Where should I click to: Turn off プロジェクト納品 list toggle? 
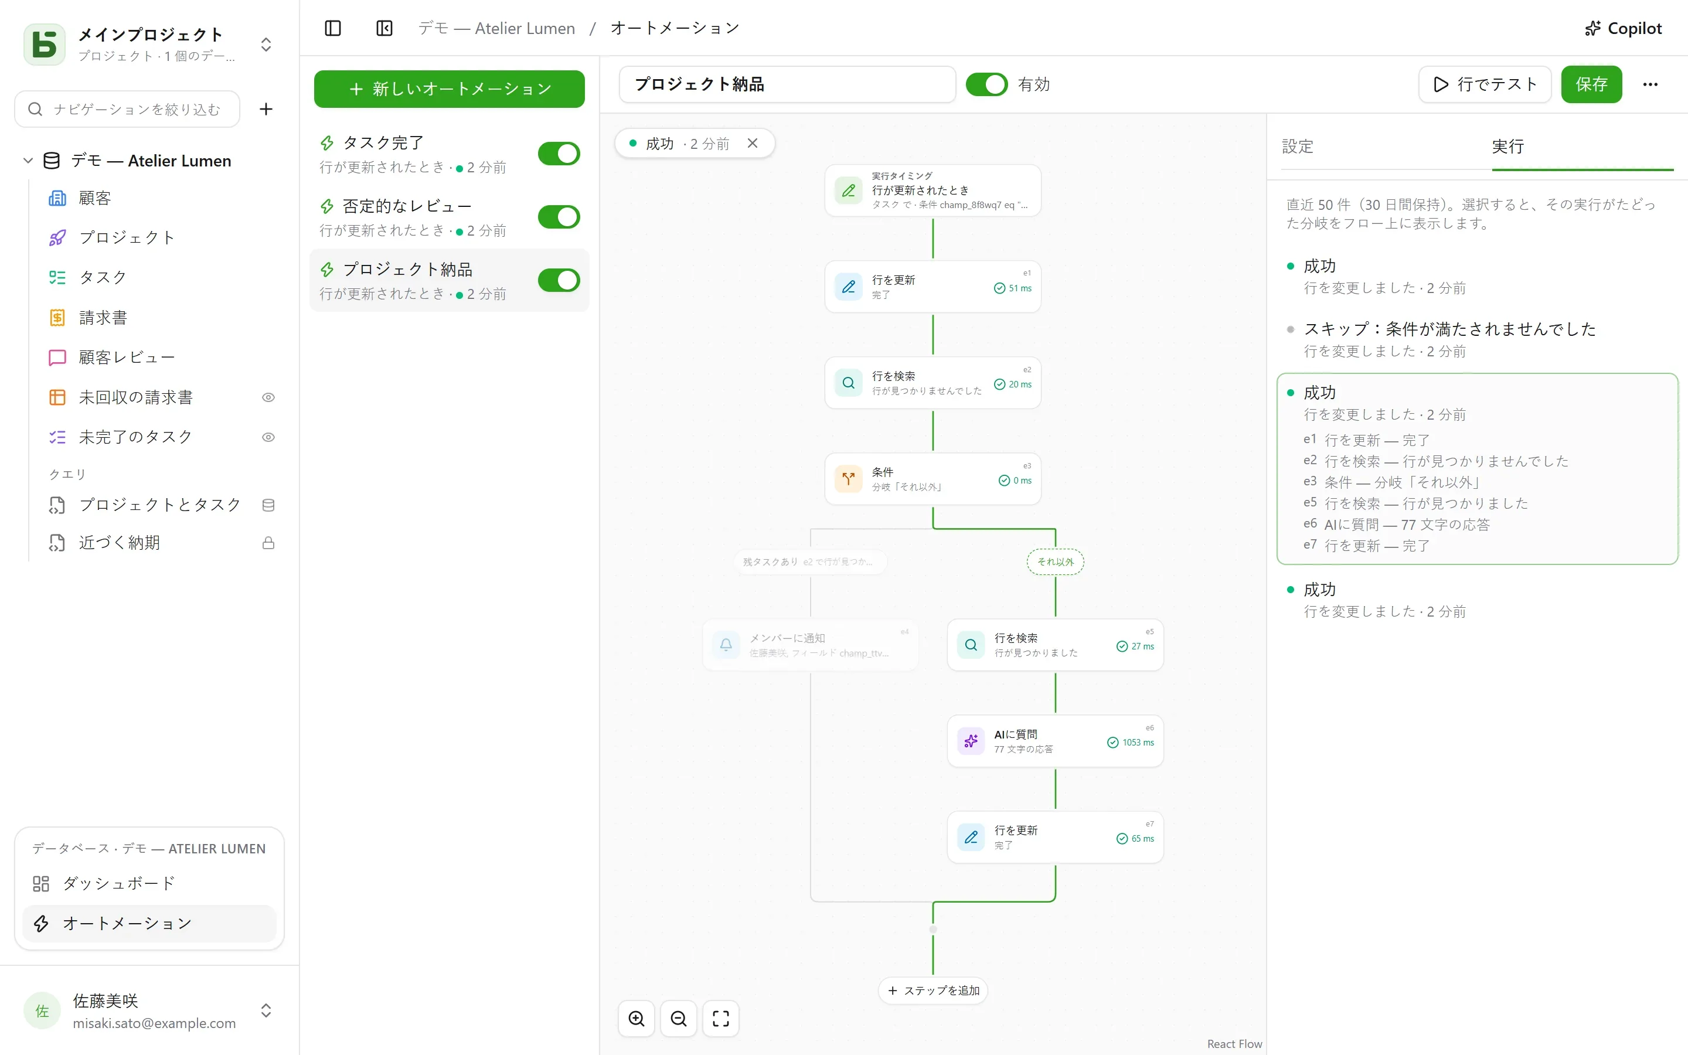[x=559, y=281]
